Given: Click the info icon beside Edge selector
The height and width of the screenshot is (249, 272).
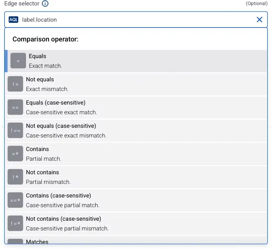Looking at the screenshot, I should click(x=45, y=3).
